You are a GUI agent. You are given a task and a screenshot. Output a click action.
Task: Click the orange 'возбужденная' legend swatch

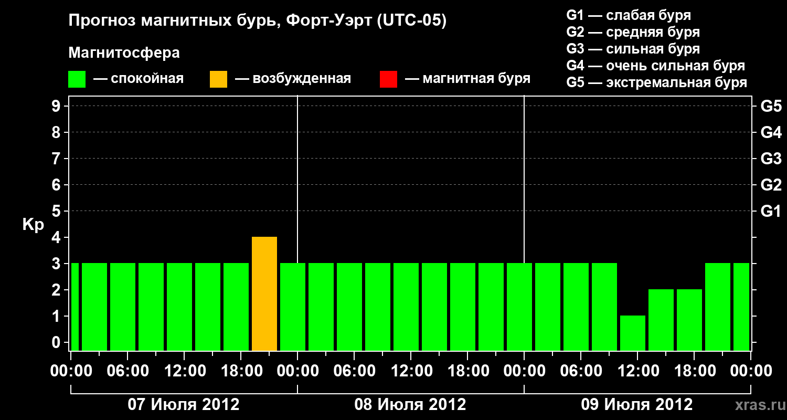[219, 79]
